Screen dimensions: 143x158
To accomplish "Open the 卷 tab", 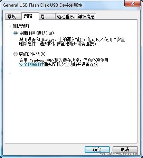I will pyautogui.click(x=47, y=17).
